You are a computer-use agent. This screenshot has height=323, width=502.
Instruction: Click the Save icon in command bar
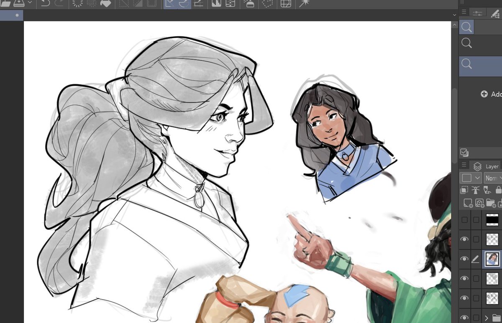[x=19, y=3]
